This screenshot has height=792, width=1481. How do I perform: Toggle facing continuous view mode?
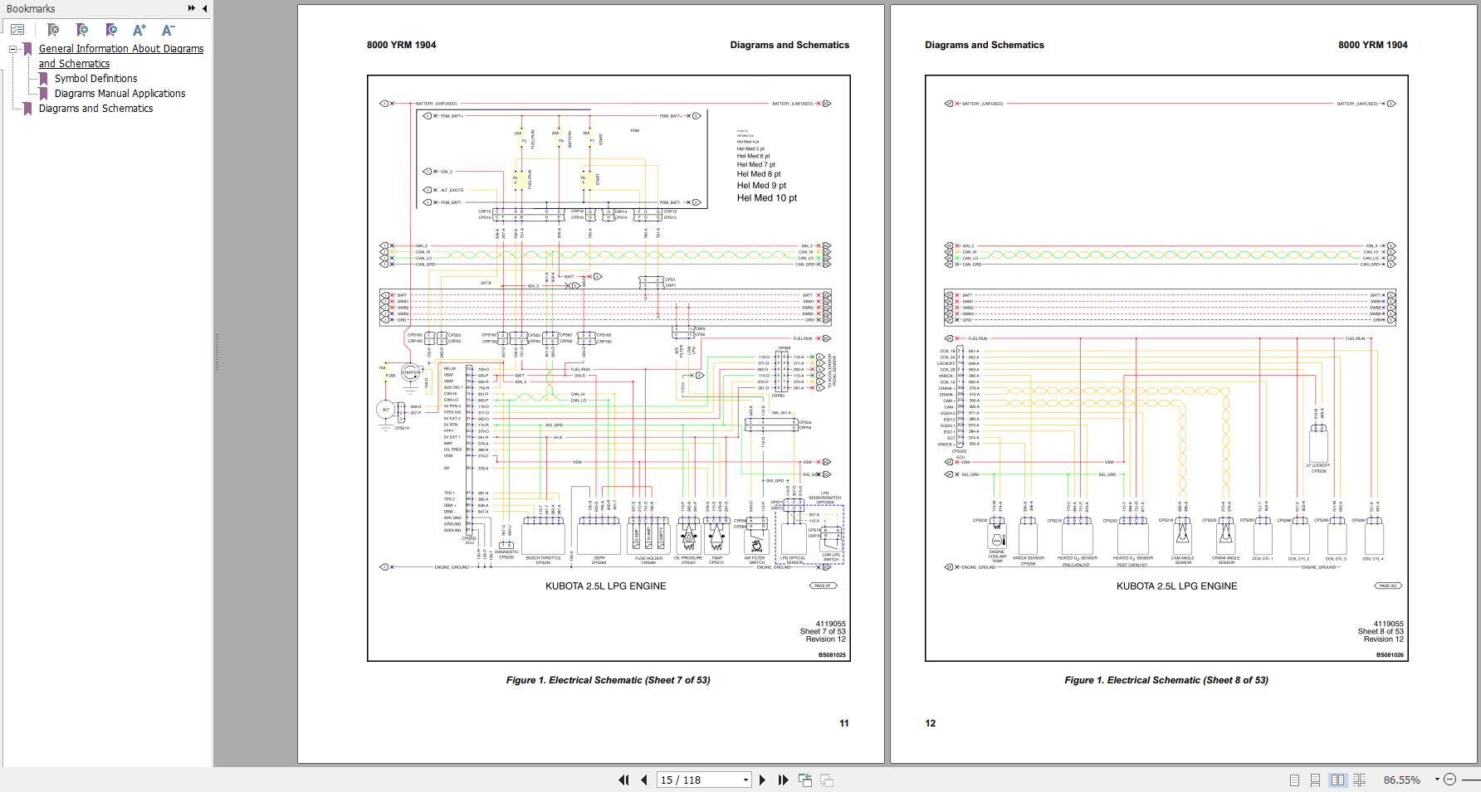coord(1360,780)
